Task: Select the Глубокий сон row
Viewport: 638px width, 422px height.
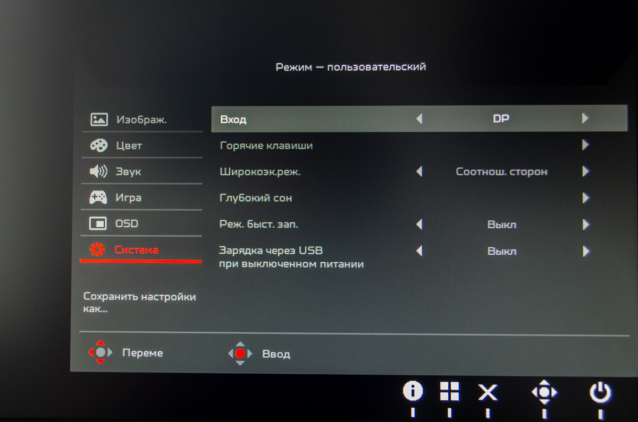Action: [x=419, y=198]
